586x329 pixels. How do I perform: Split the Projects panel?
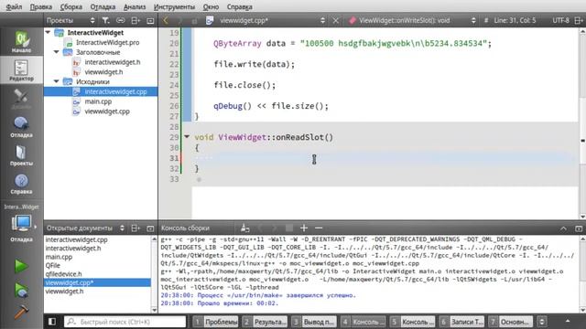(136, 20)
